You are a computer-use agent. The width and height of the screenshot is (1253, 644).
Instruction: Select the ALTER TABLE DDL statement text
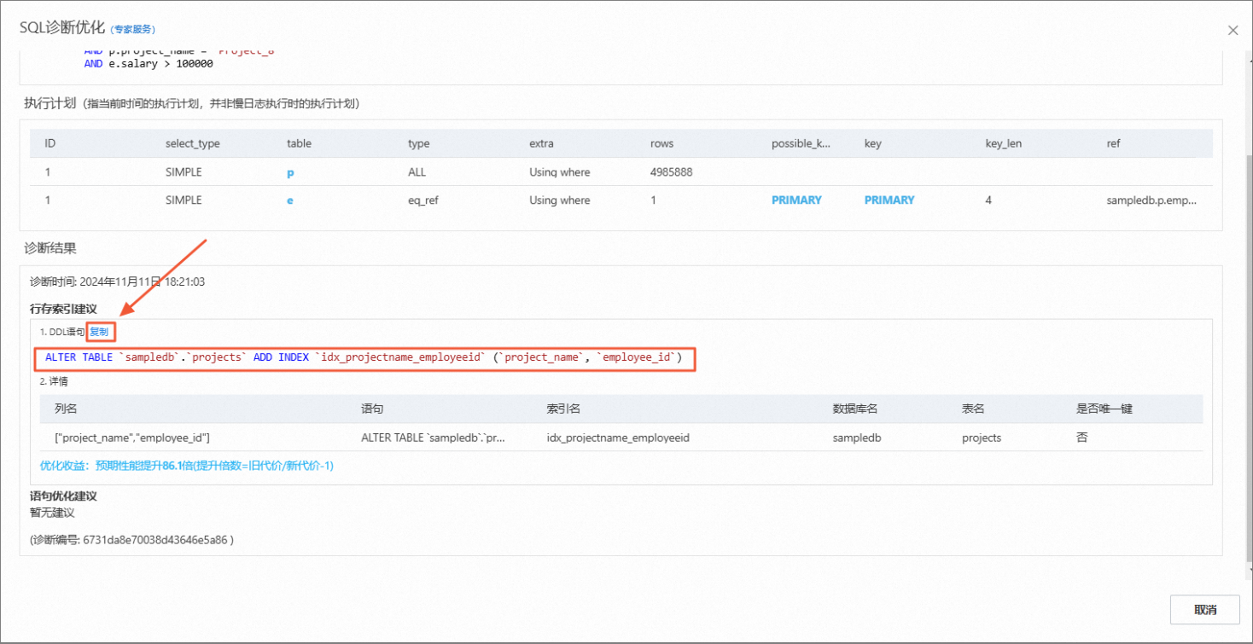pyautogui.click(x=364, y=357)
